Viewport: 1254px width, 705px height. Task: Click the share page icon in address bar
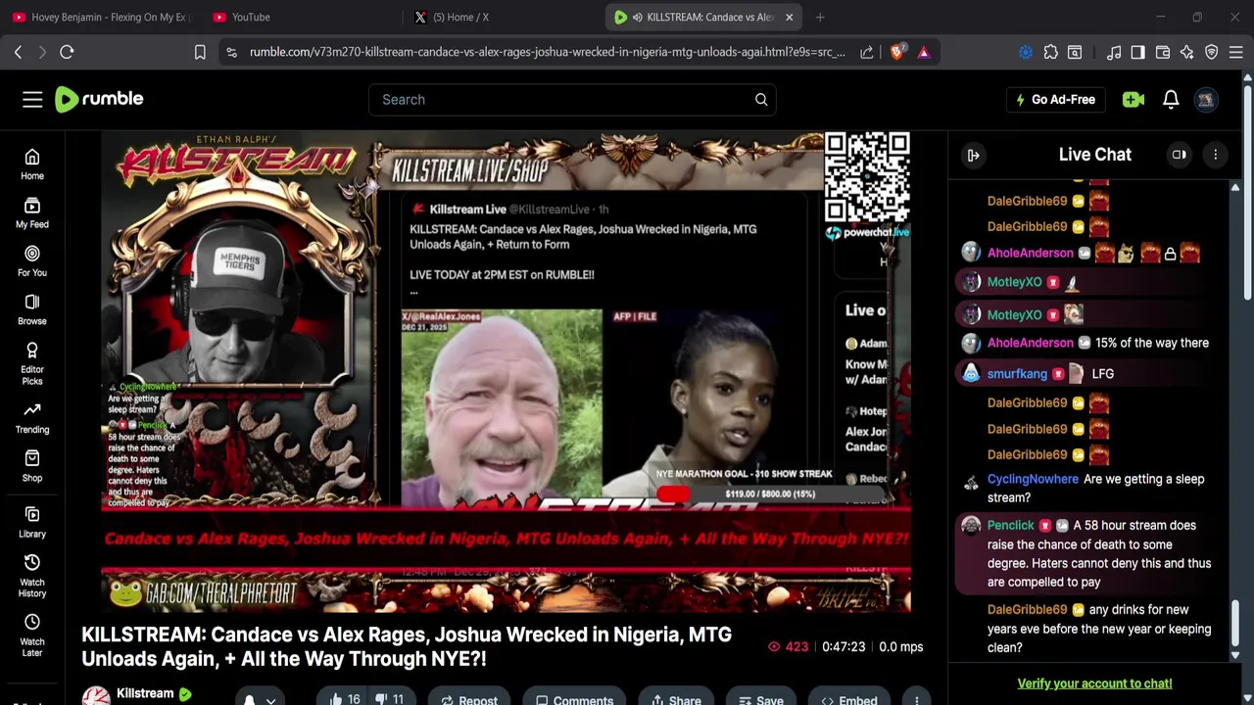867,52
